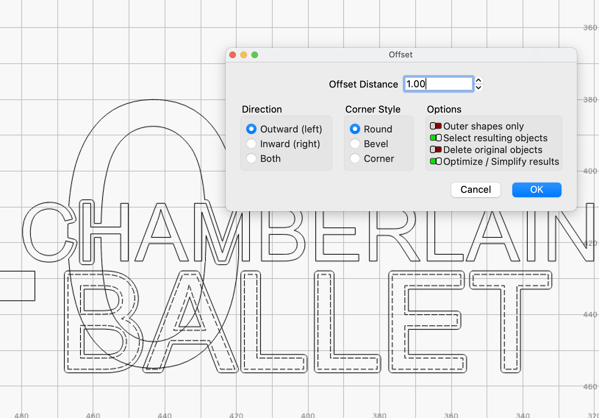Decrease offset distance with down stepper arrow
This screenshot has height=418, width=599.
point(478,88)
